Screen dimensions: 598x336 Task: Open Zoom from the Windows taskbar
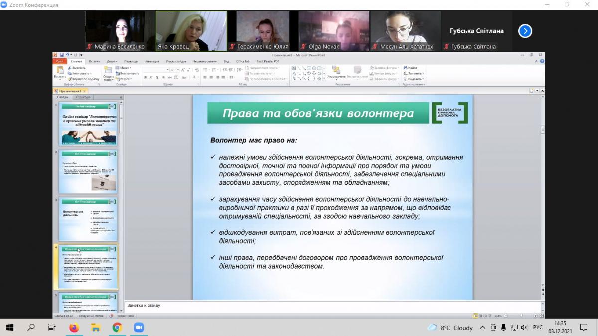pyautogui.click(x=139, y=327)
